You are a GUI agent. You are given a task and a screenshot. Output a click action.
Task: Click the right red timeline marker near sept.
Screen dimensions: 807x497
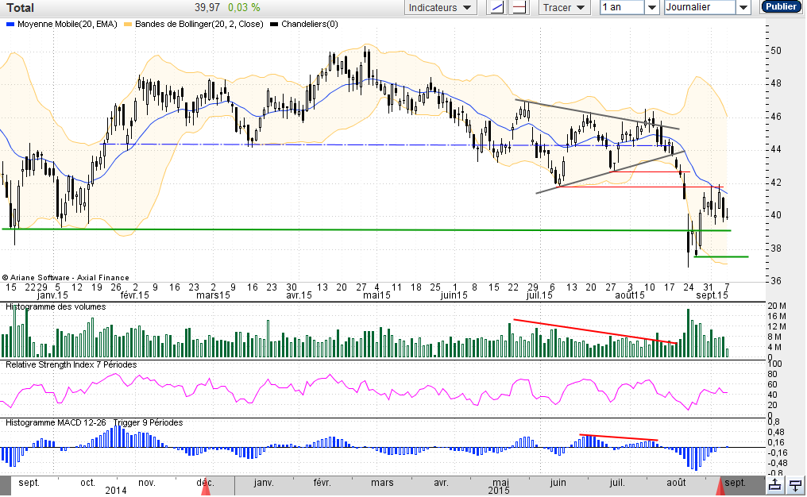coord(720,486)
